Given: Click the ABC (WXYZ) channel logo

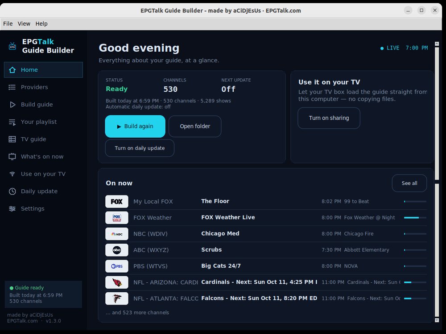Looking at the screenshot, I should coord(116,250).
